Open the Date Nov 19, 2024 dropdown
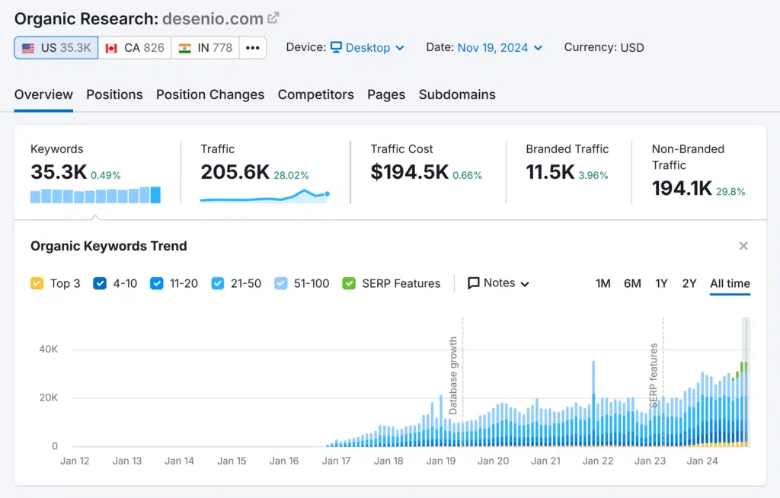This screenshot has width=780, height=498. pyautogui.click(x=500, y=47)
